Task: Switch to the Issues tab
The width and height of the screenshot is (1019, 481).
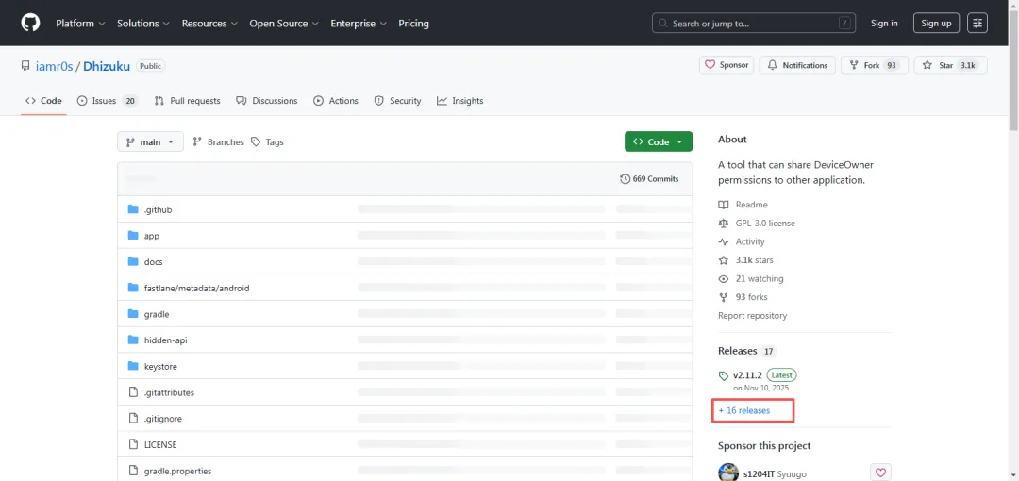Action: pyautogui.click(x=108, y=101)
